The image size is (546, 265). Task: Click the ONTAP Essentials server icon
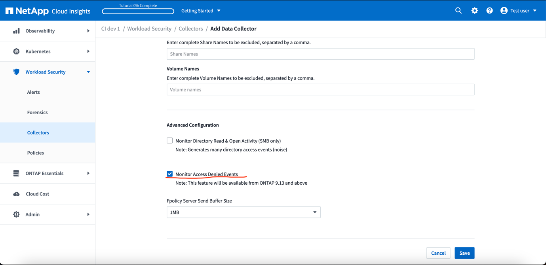coord(16,173)
